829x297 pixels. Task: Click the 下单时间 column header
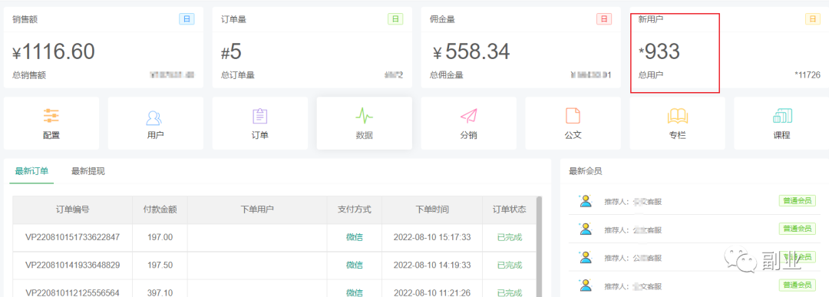point(432,210)
